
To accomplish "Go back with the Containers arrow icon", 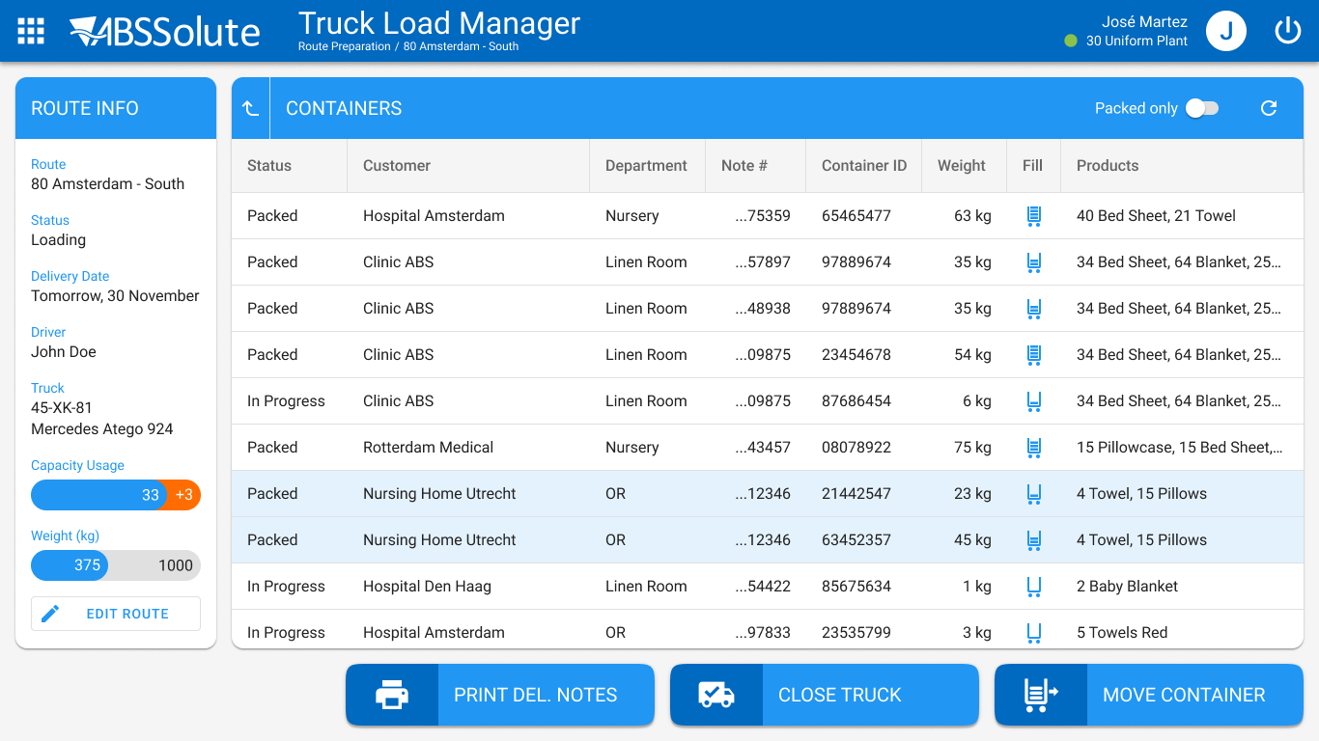I will [x=251, y=108].
